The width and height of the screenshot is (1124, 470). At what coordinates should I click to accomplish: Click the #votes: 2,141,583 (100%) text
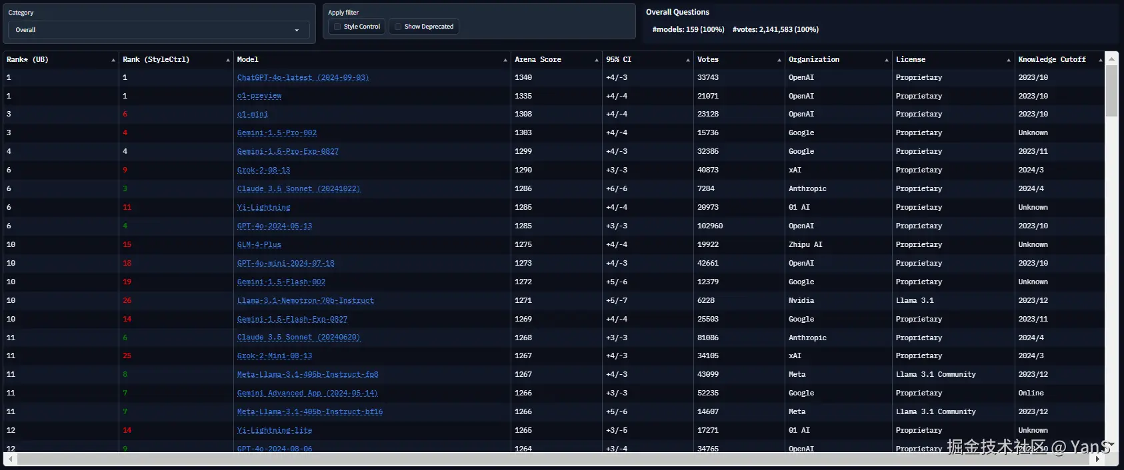tap(775, 29)
